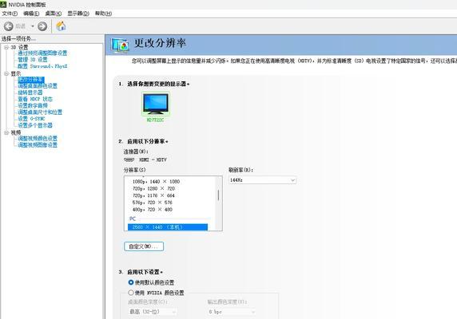
Task: Open the 文件(F) menu
Action: [10, 14]
